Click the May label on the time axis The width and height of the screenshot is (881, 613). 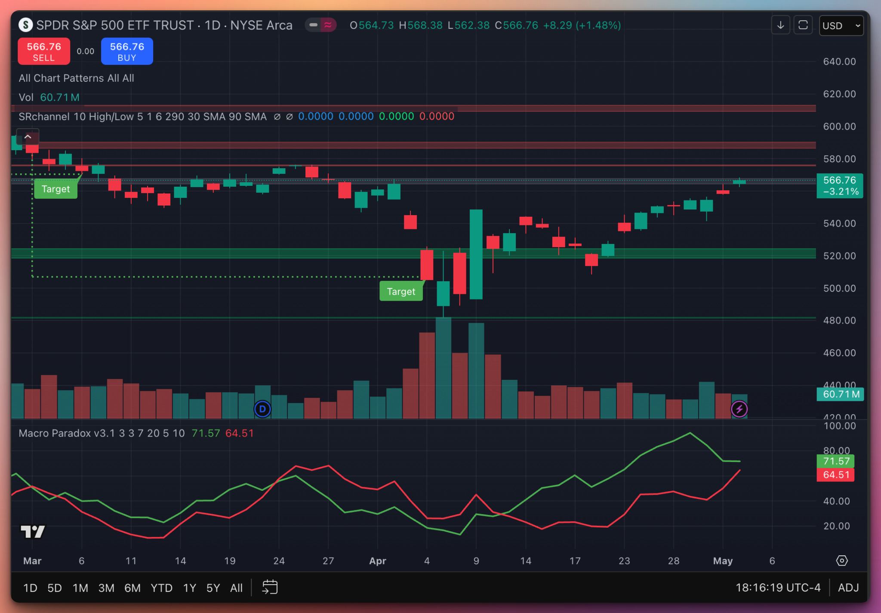pos(723,561)
